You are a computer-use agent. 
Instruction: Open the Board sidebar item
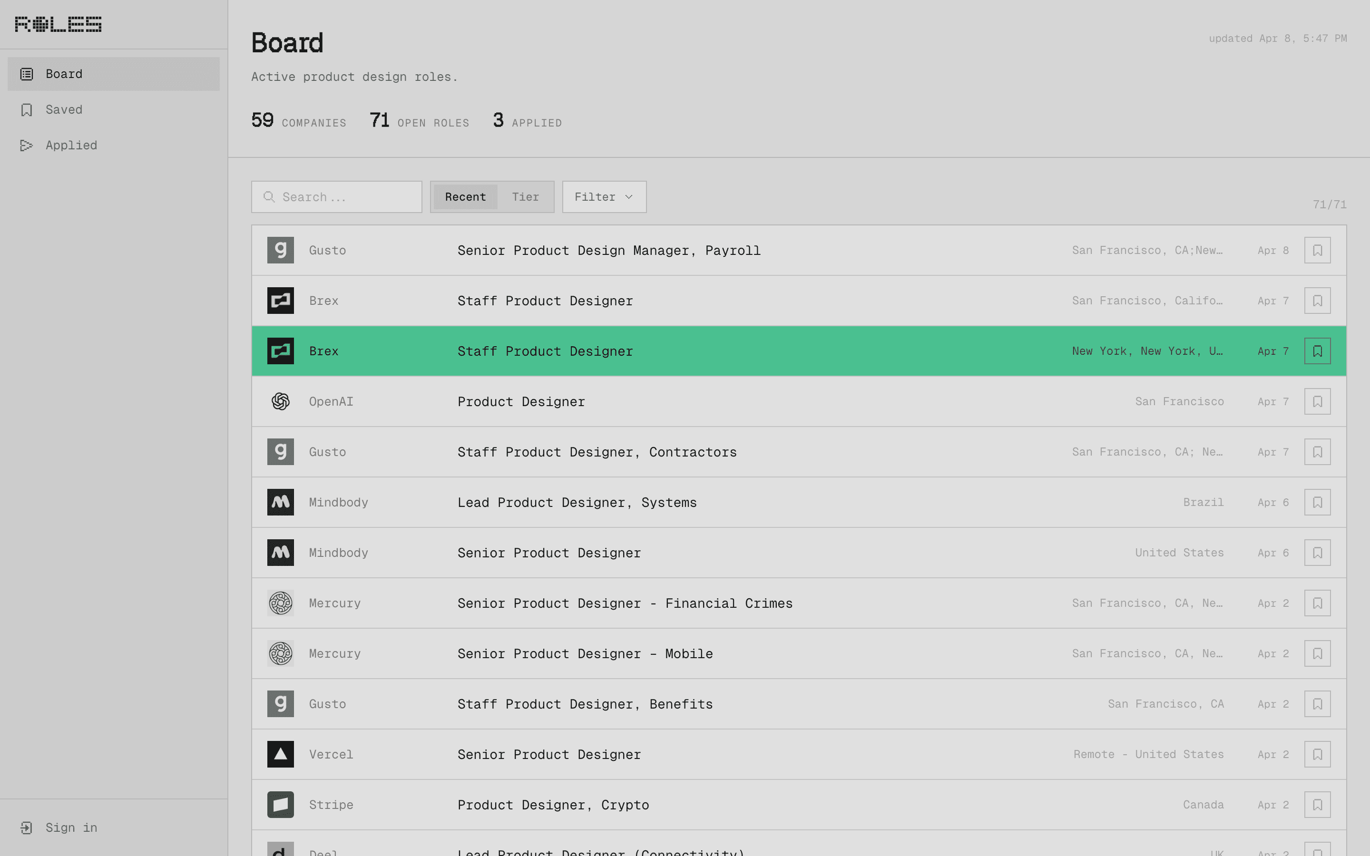[113, 74]
